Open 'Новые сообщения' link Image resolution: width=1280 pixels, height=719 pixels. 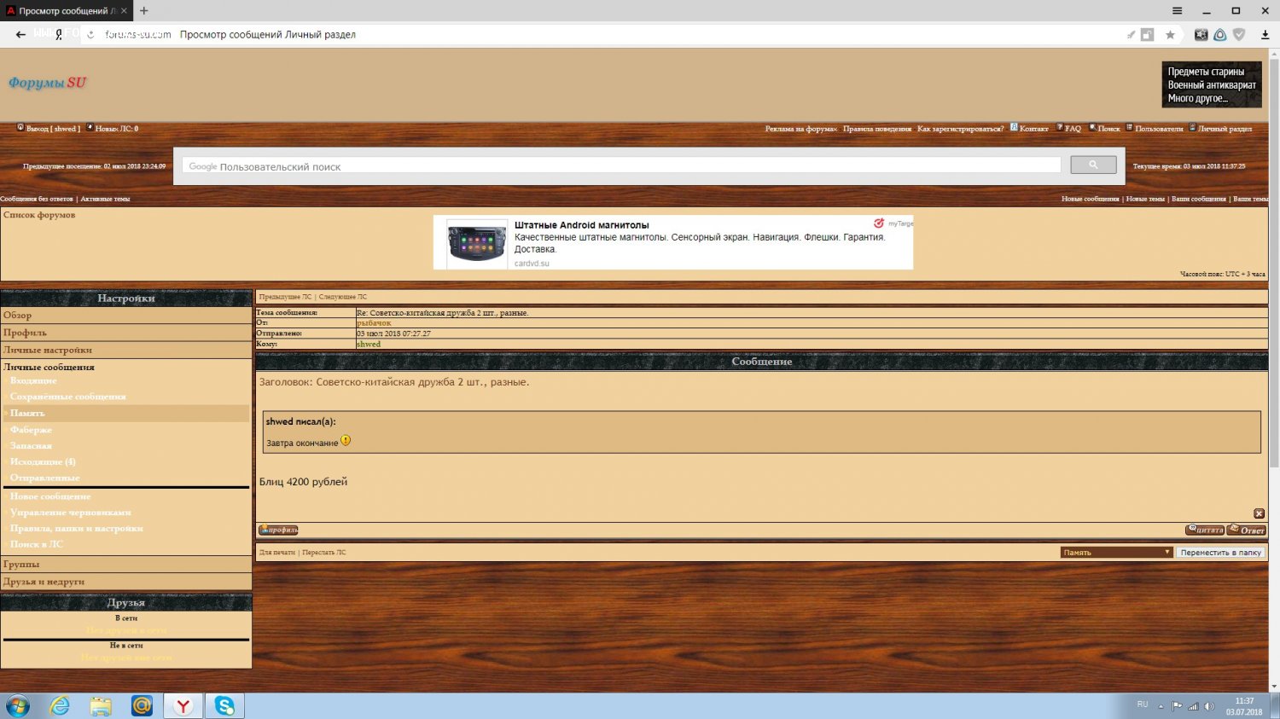point(1090,199)
